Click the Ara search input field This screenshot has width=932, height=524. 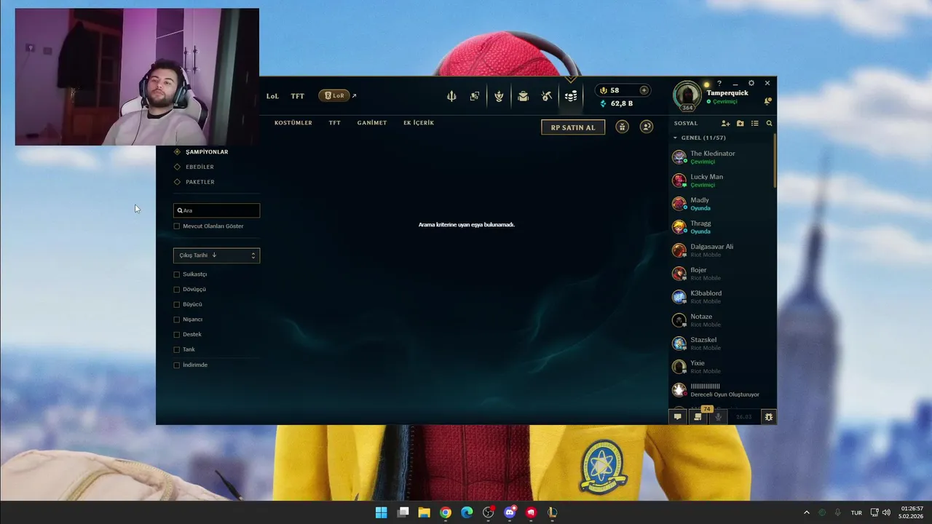(216, 210)
